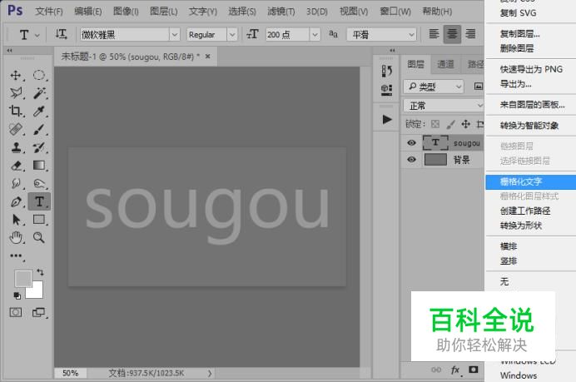Image resolution: width=576 pixels, height=382 pixels.
Task: Select the Path Selection tool
Action: pos(16,220)
